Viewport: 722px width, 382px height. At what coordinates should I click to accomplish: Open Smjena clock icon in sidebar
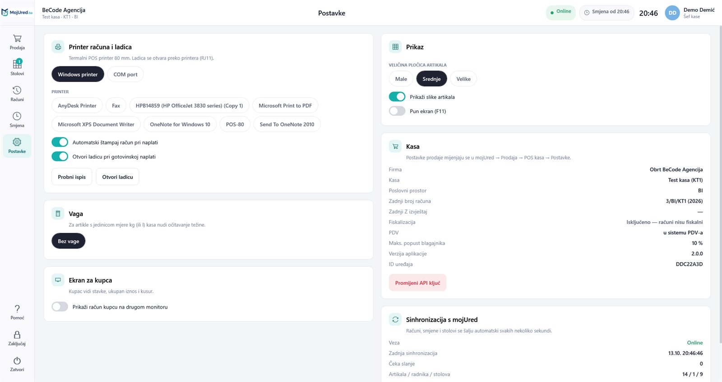point(17,116)
